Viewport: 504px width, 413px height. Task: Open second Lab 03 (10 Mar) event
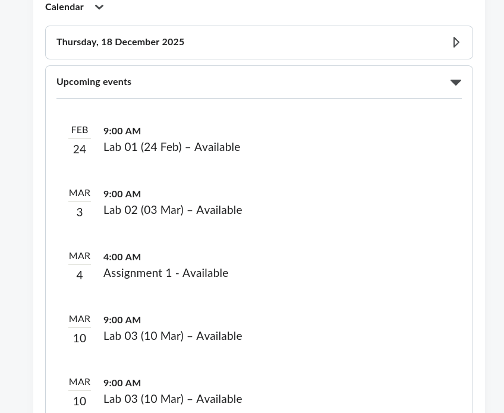[x=172, y=399]
